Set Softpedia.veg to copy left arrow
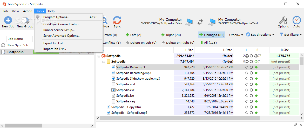 247,101
